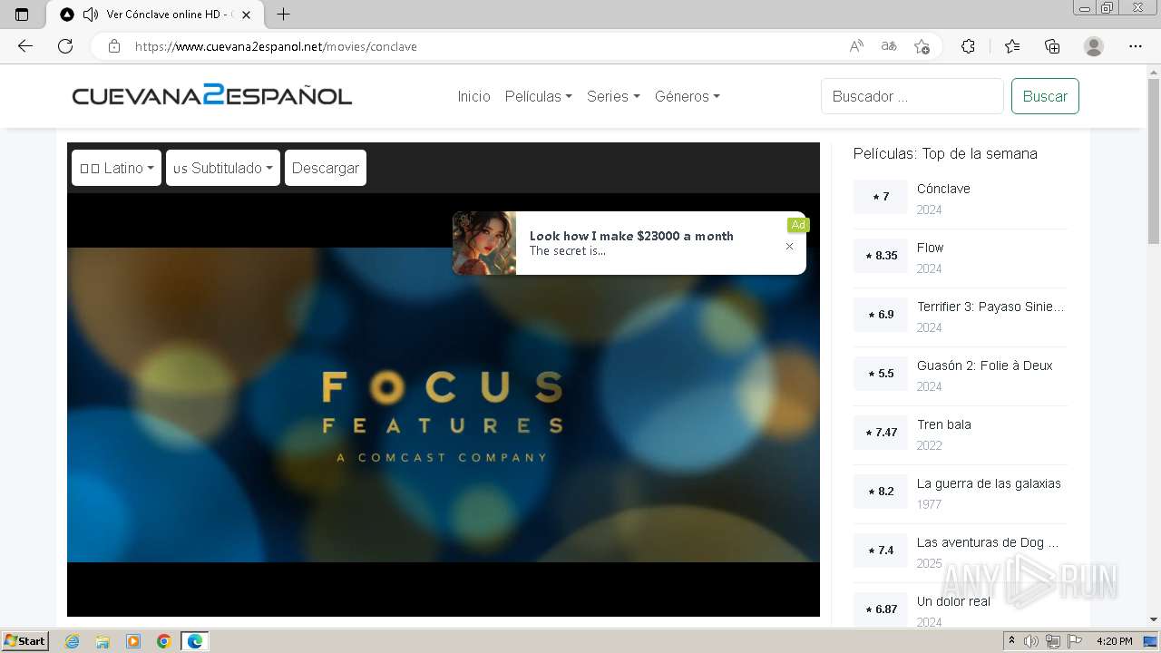Screen dimensions: 1161x653
Task: Expand the Géneros dropdown menu
Action: click(x=688, y=96)
